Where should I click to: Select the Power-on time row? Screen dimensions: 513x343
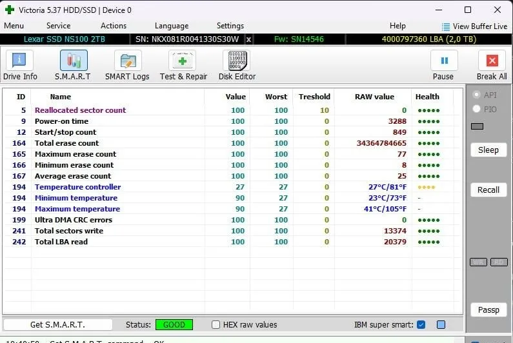[232, 121]
